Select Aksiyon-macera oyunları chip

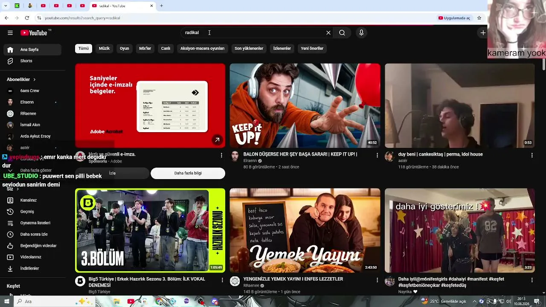[202, 49]
